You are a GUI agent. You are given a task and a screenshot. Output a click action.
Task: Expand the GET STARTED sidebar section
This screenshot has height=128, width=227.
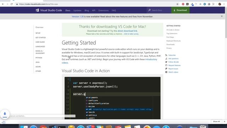point(40,38)
